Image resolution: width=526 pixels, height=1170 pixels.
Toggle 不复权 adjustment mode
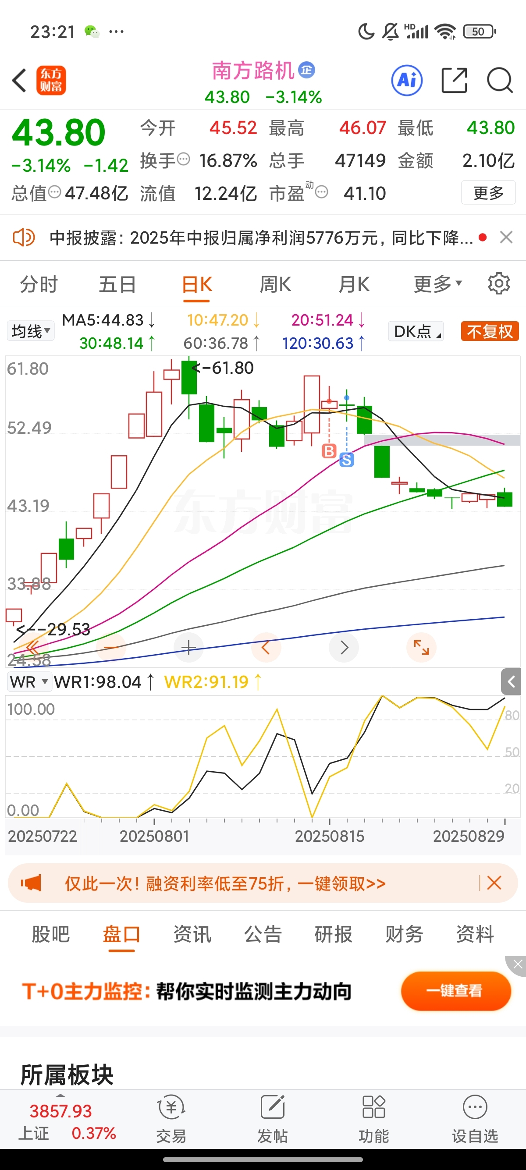click(490, 331)
